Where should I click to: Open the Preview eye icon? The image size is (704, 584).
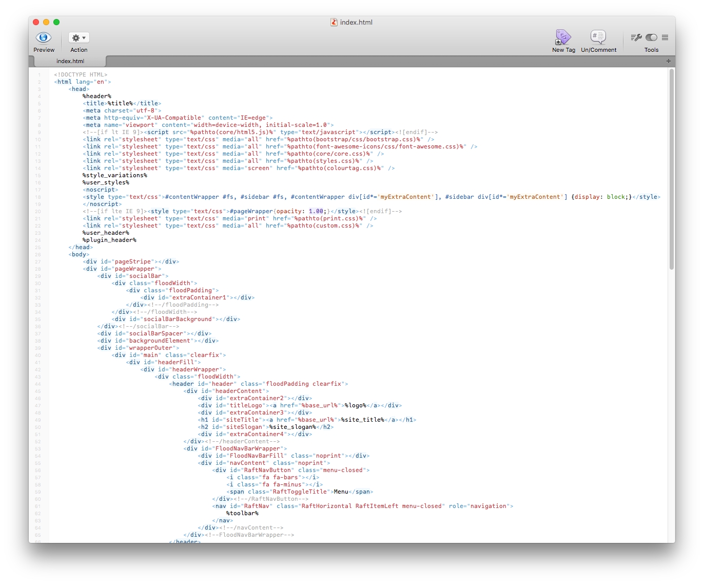pyautogui.click(x=44, y=37)
